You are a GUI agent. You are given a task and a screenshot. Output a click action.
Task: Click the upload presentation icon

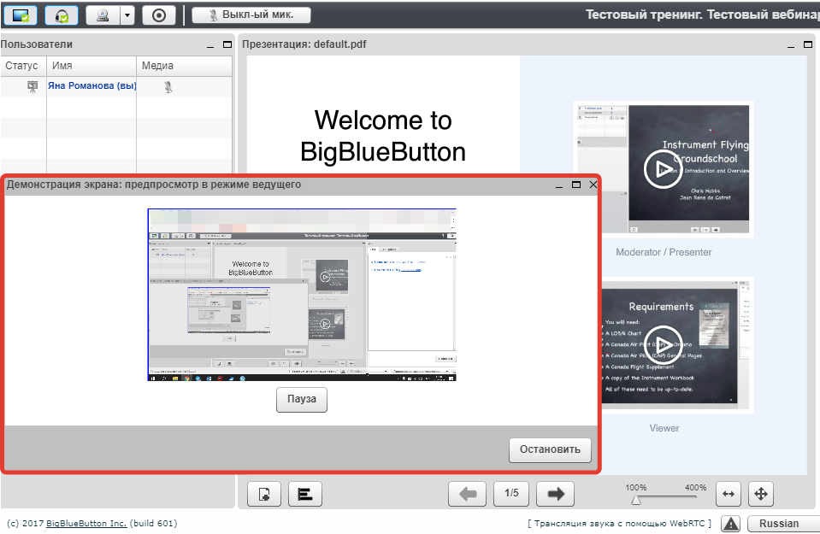click(264, 494)
